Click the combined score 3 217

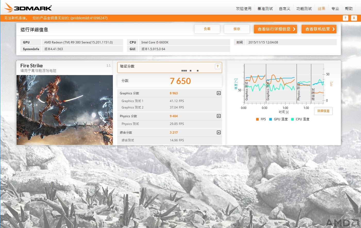(174, 133)
